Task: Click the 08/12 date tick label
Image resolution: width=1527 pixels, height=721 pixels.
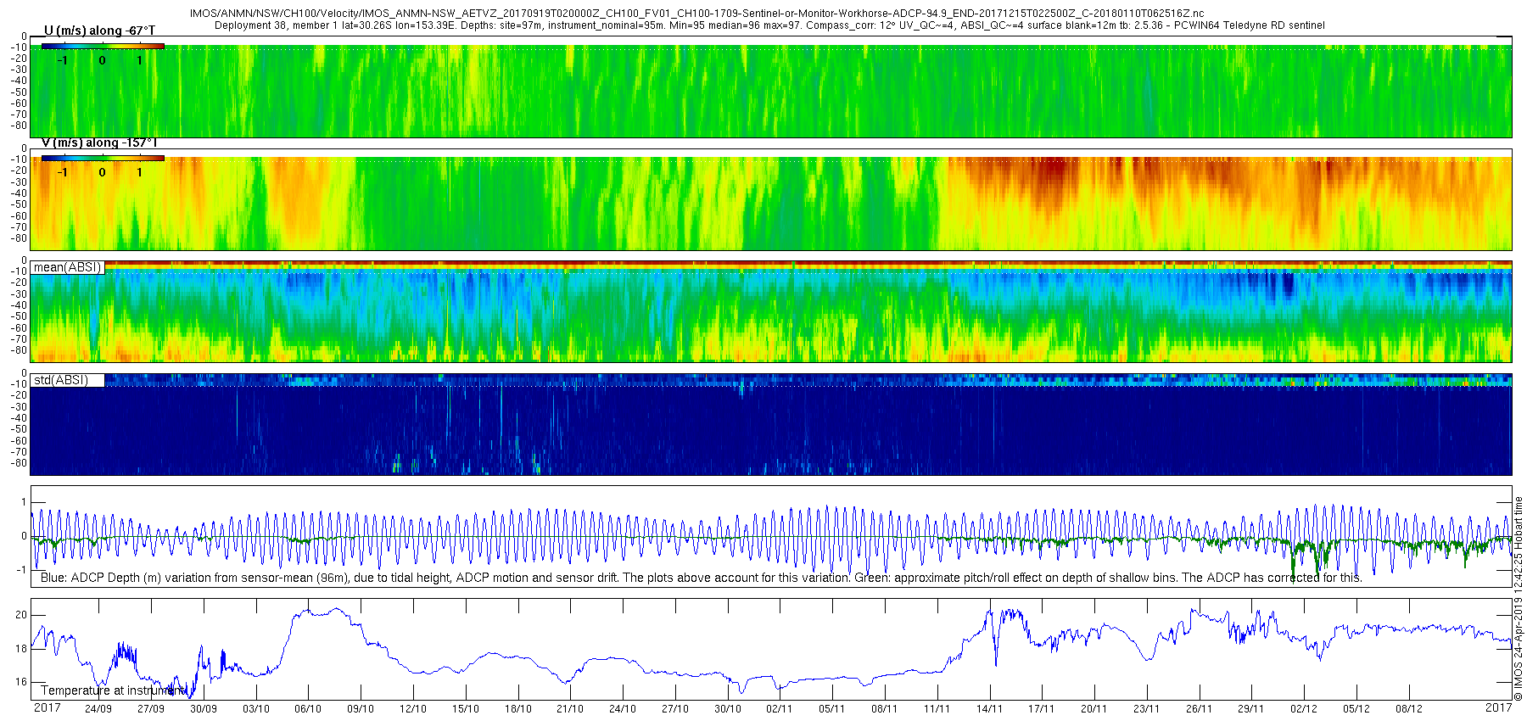Action: [x=1408, y=709]
